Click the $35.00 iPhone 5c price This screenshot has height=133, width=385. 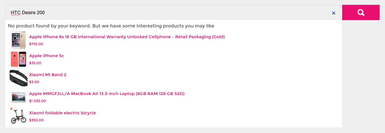(35, 63)
